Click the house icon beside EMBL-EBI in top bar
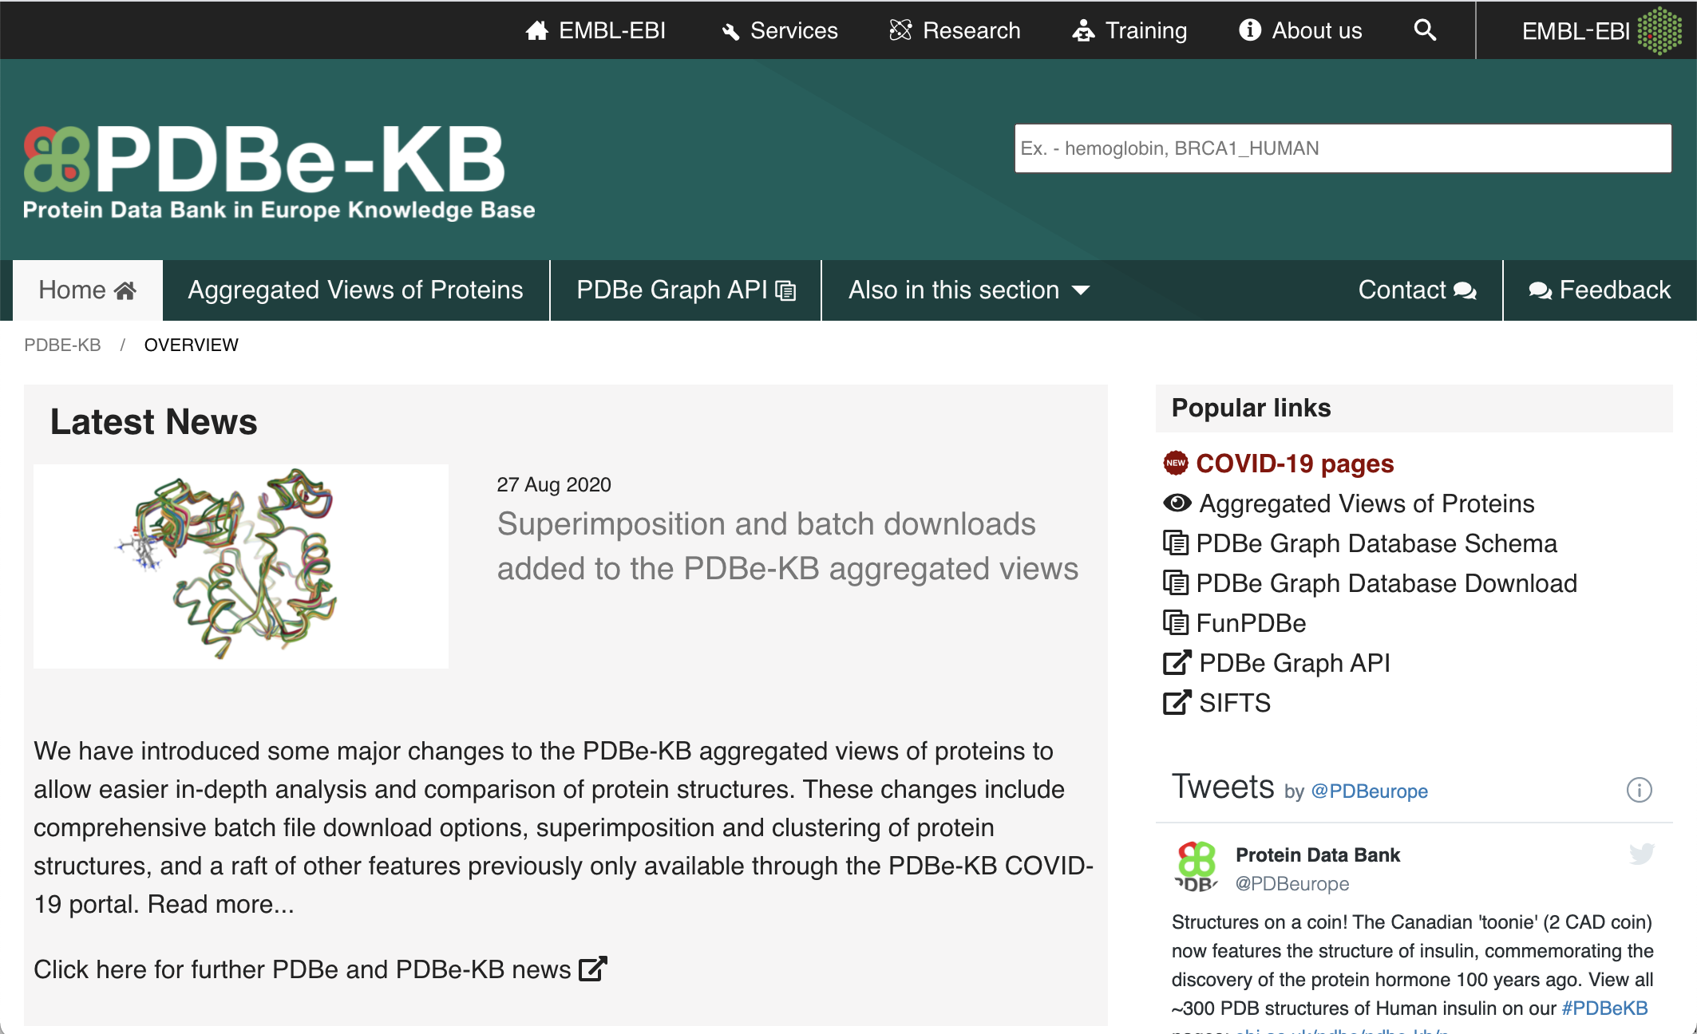 pos(537,30)
